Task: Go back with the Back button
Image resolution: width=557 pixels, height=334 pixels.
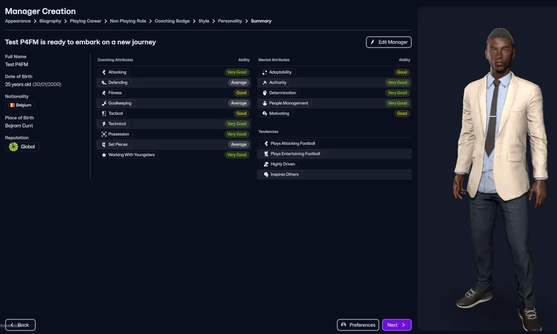Action: pos(20,325)
